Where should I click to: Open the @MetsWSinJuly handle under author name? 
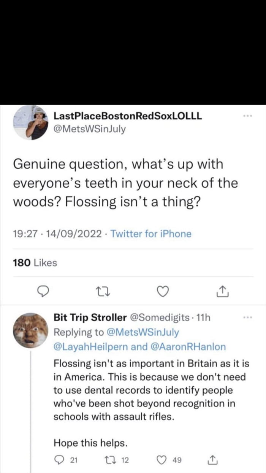click(90, 129)
